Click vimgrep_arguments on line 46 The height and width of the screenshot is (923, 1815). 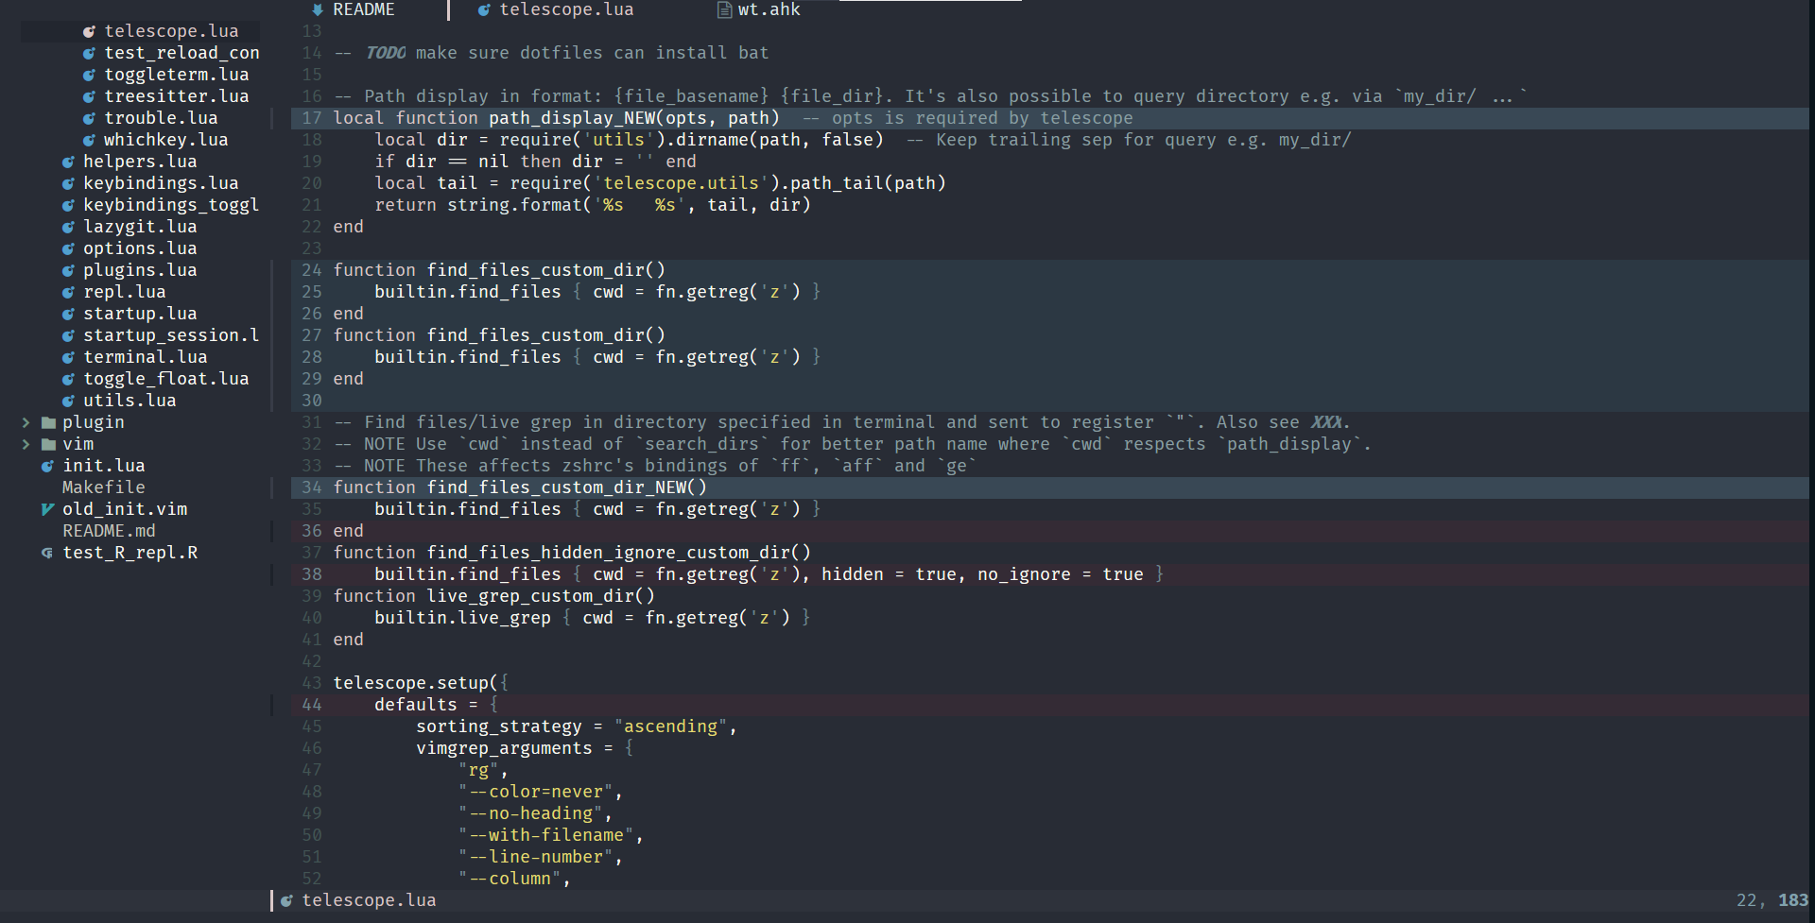(504, 748)
